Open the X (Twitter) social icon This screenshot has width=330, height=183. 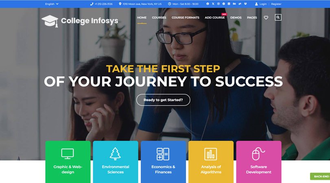coord(213,4)
